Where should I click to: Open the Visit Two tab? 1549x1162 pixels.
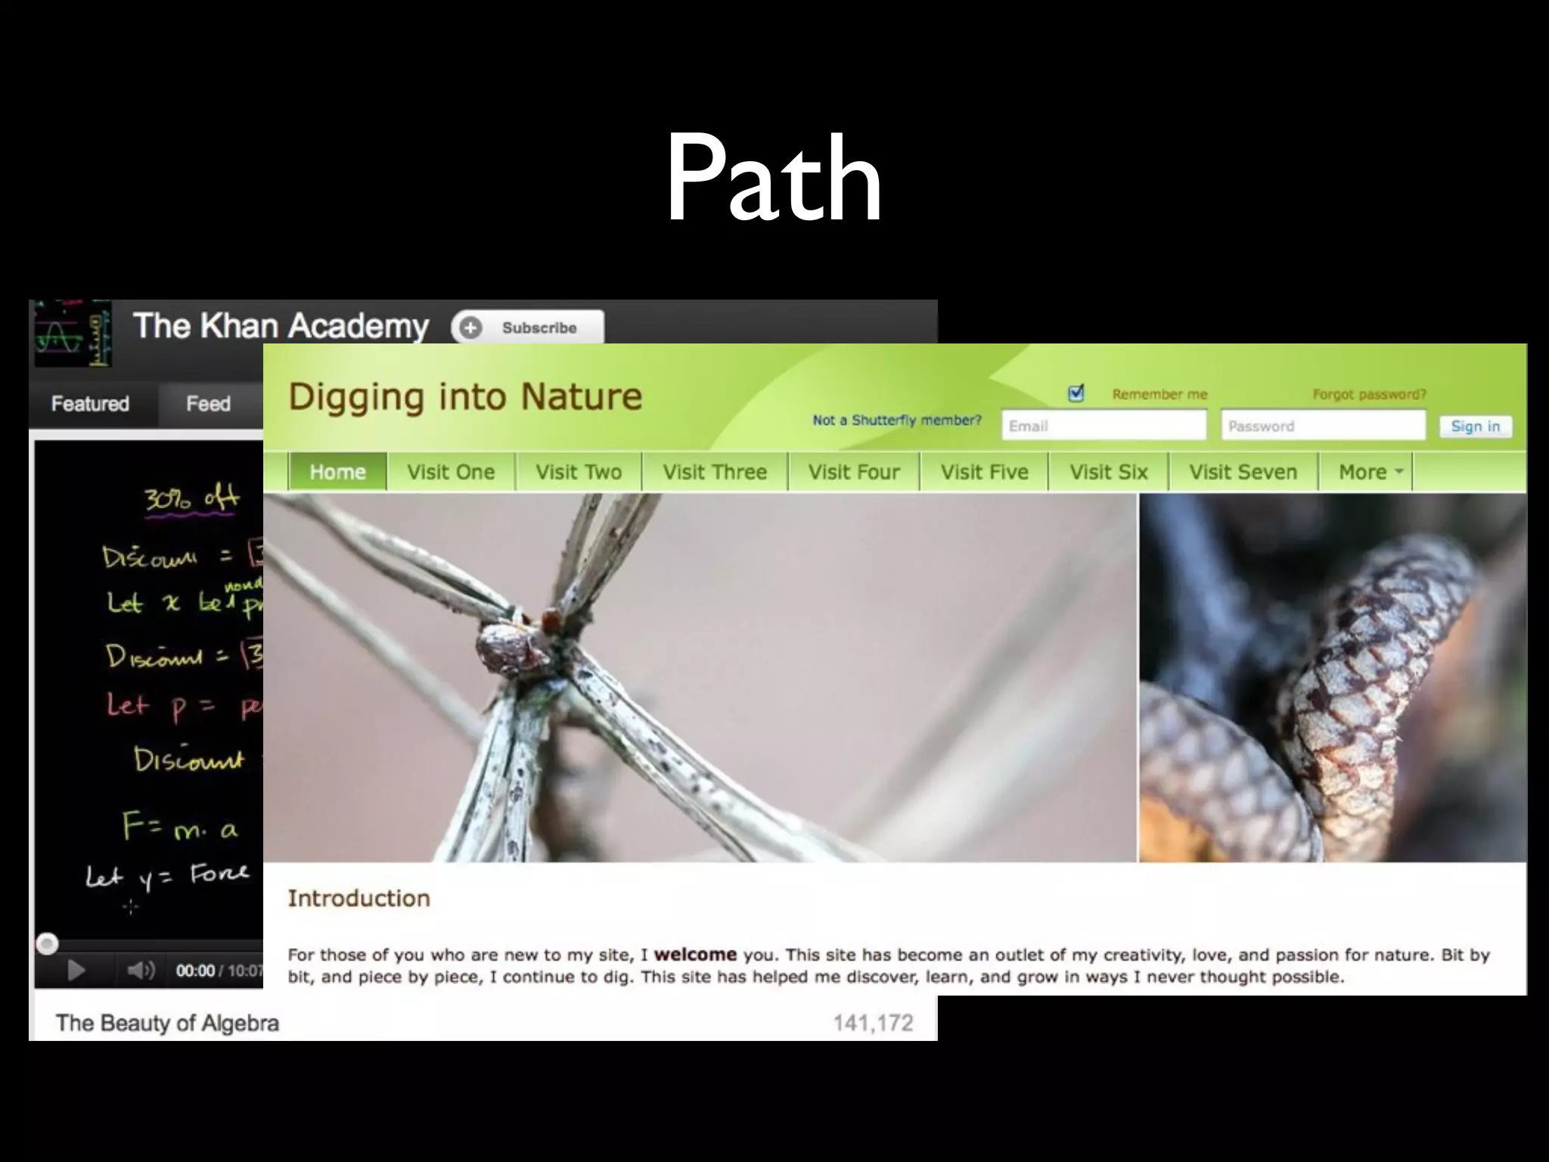coord(579,472)
